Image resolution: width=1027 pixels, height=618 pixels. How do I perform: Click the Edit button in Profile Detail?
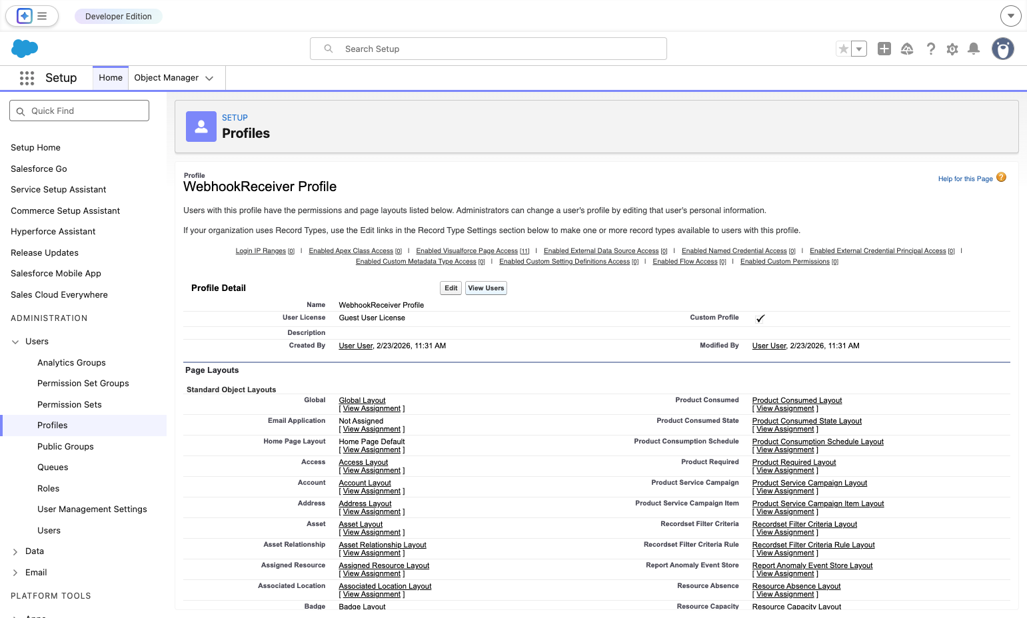click(451, 288)
